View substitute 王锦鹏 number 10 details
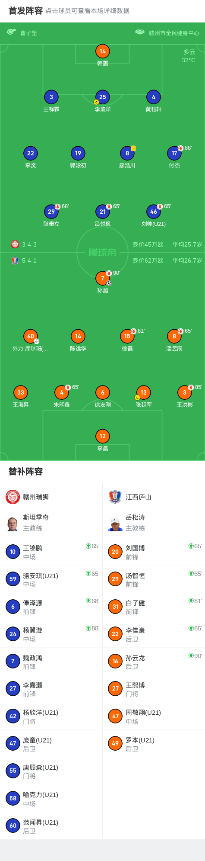The width and height of the screenshot is (205, 861). [51, 552]
